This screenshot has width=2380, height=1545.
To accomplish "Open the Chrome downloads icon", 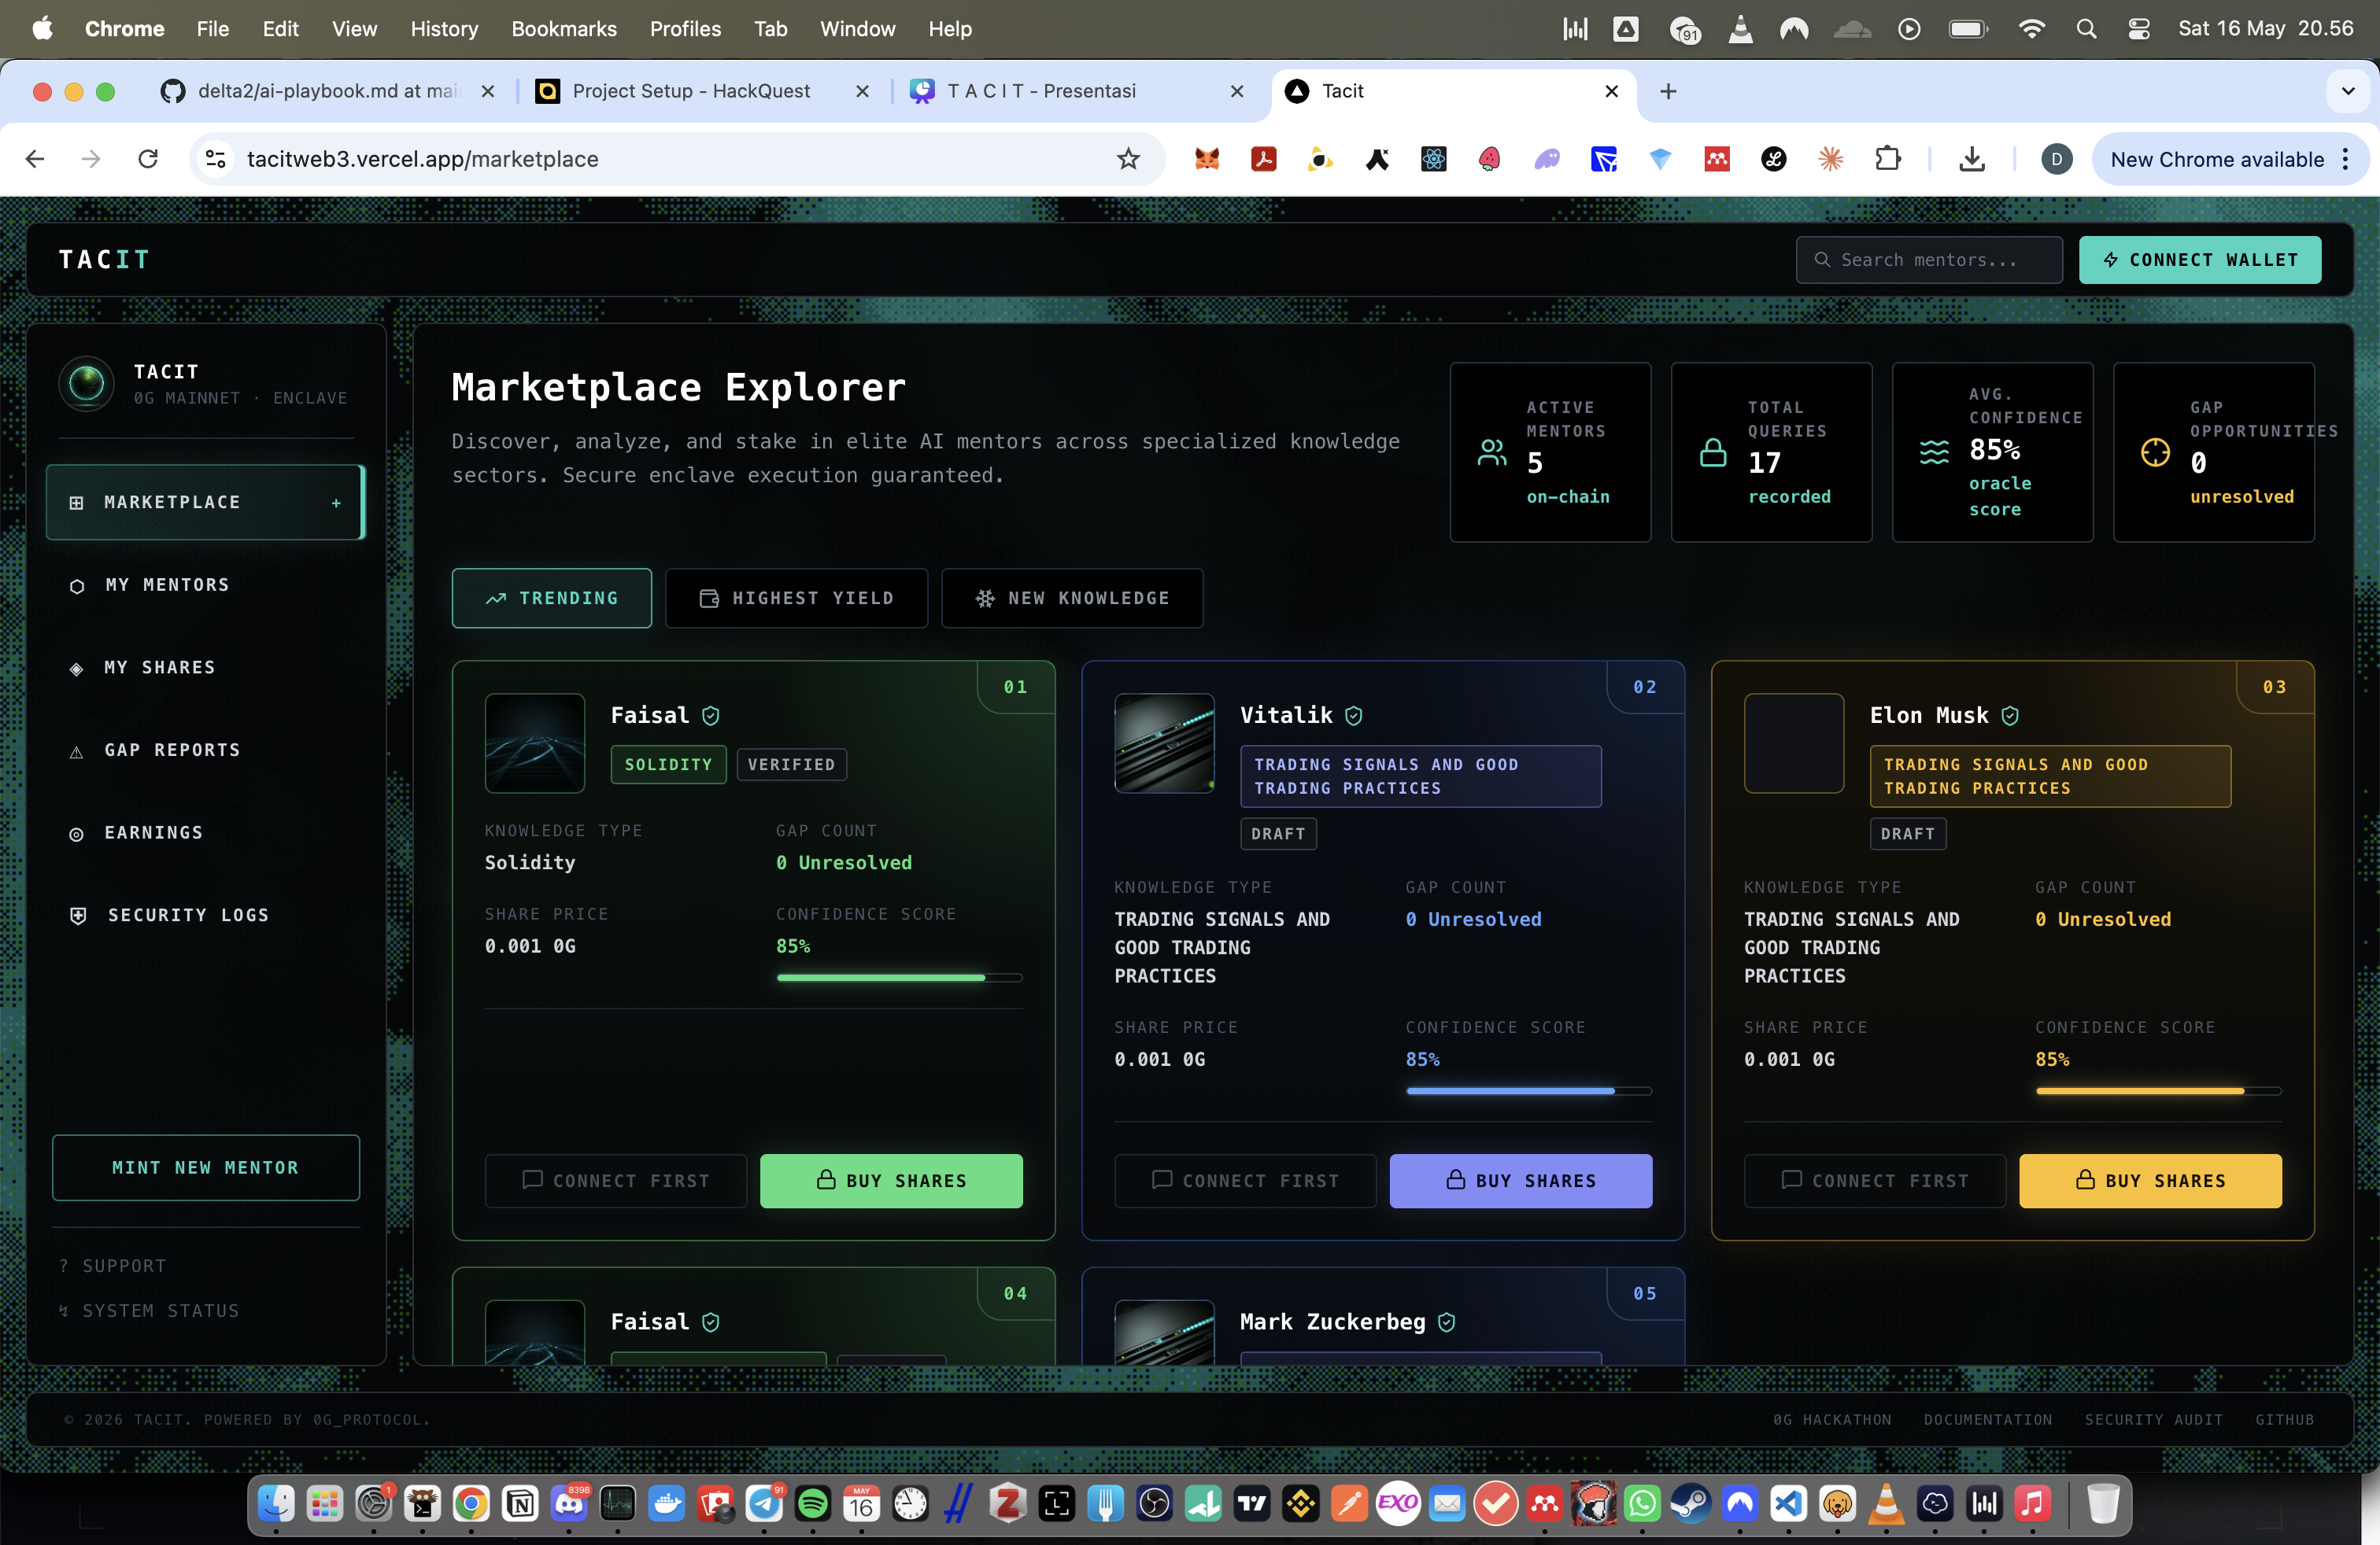I will tap(1971, 159).
